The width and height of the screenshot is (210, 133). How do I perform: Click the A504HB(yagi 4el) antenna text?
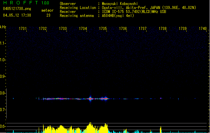(x=118, y=16)
